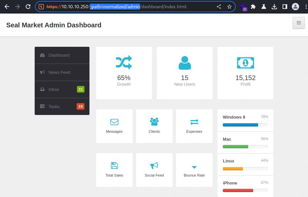Click the iPhone 67% value
Image resolution: width=308 pixels, height=197 pixels.
click(264, 183)
